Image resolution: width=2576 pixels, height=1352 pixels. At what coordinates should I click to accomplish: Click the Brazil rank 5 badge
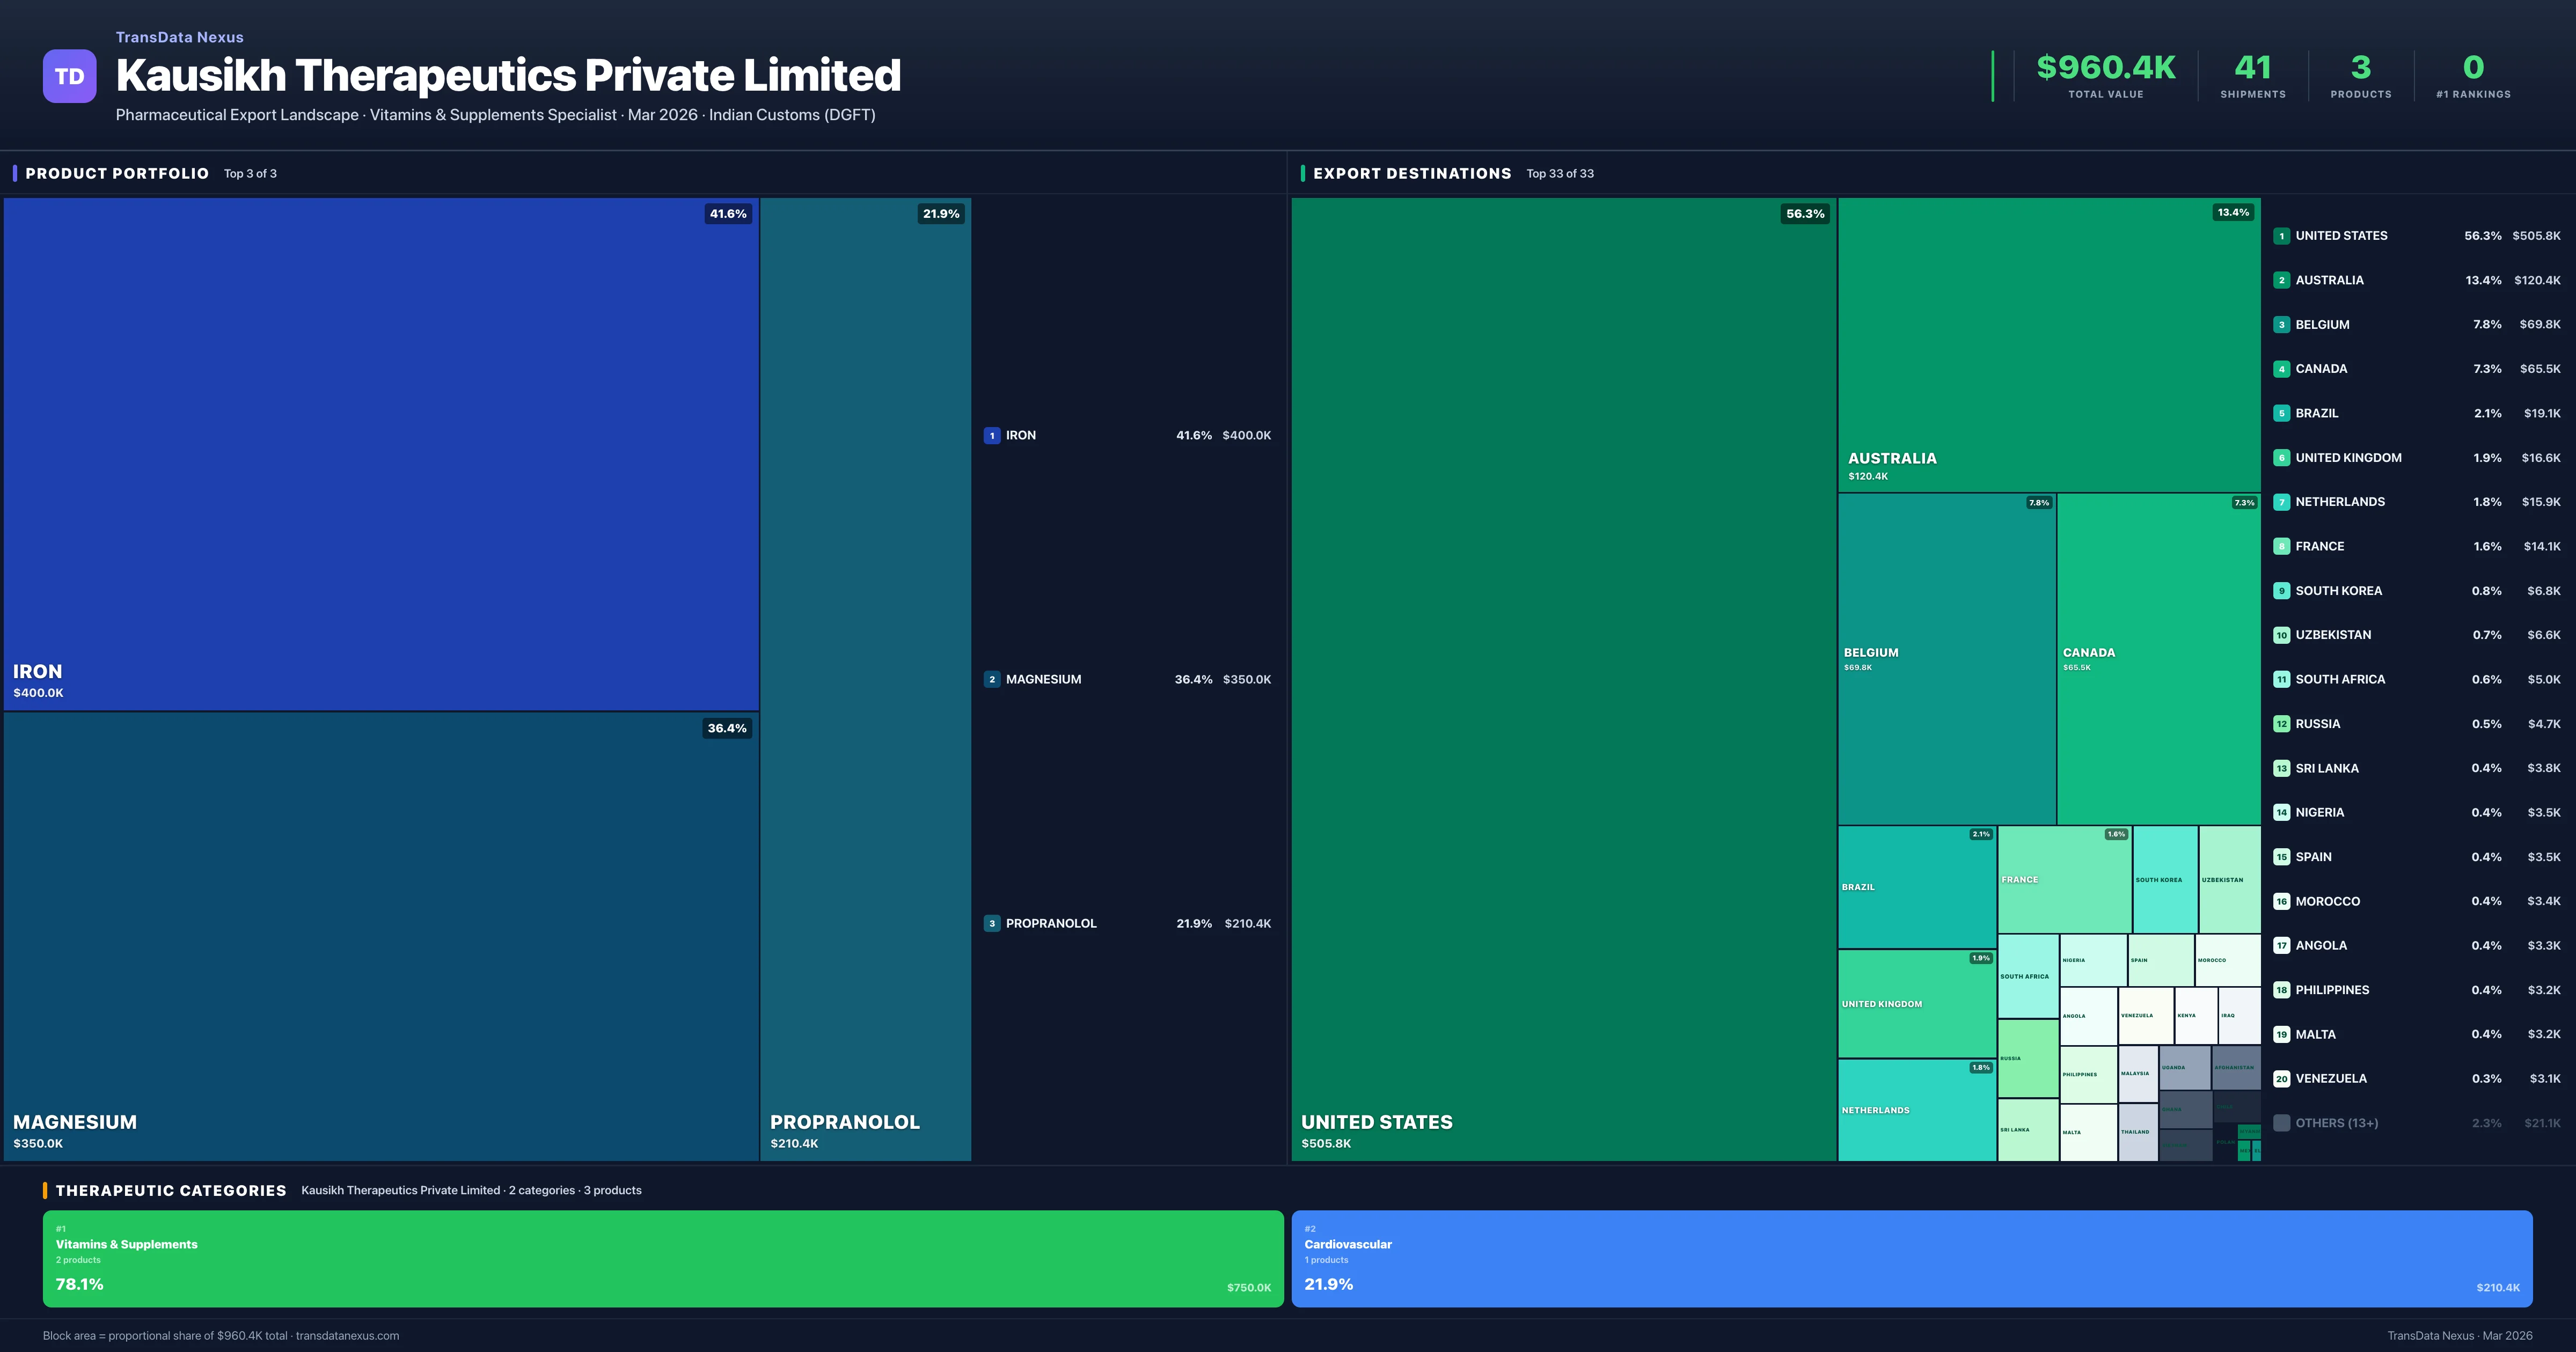coord(2281,413)
